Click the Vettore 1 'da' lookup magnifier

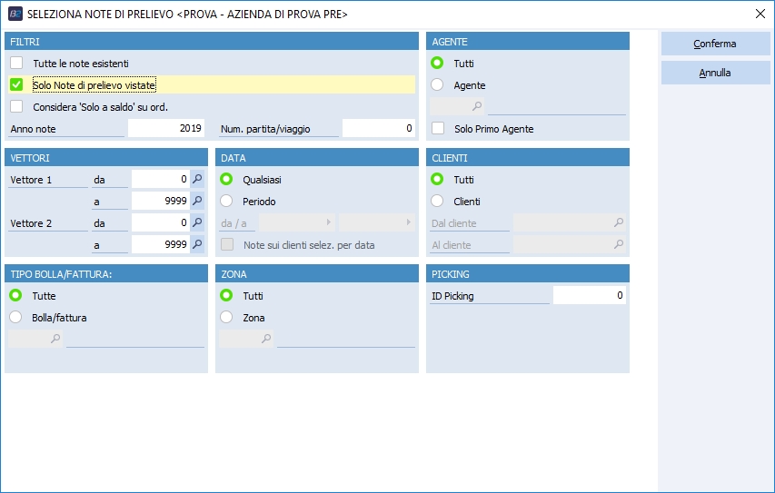197,180
